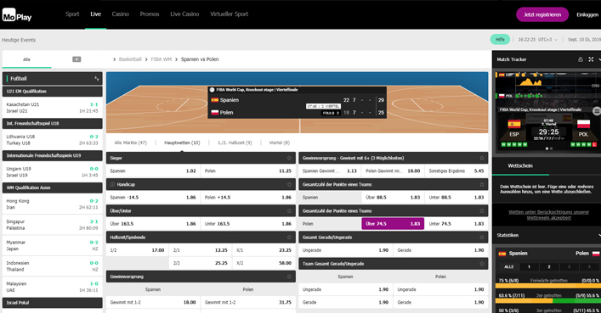This screenshot has width=601, height=313.
Task: Open the Match Tracker hamburger menu
Action: [597, 111]
